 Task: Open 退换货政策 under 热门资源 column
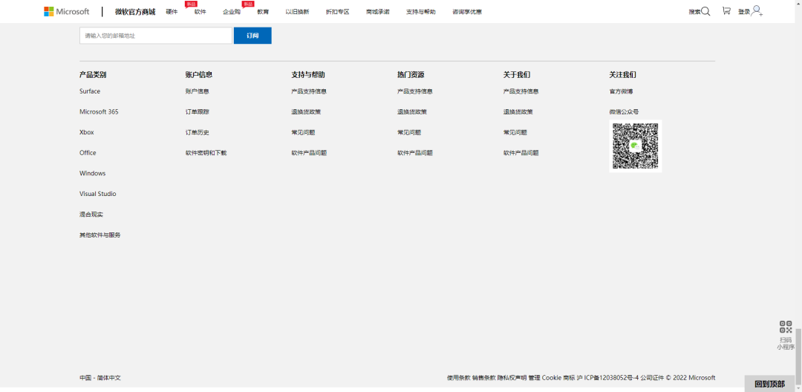click(411, 112)
